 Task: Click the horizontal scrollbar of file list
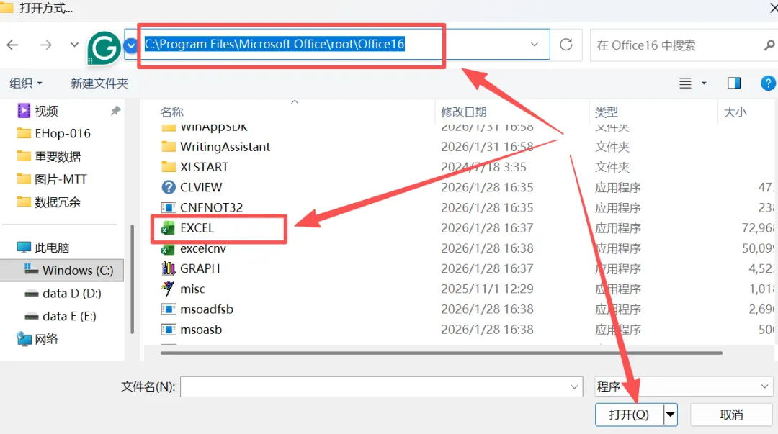(441, 353)
